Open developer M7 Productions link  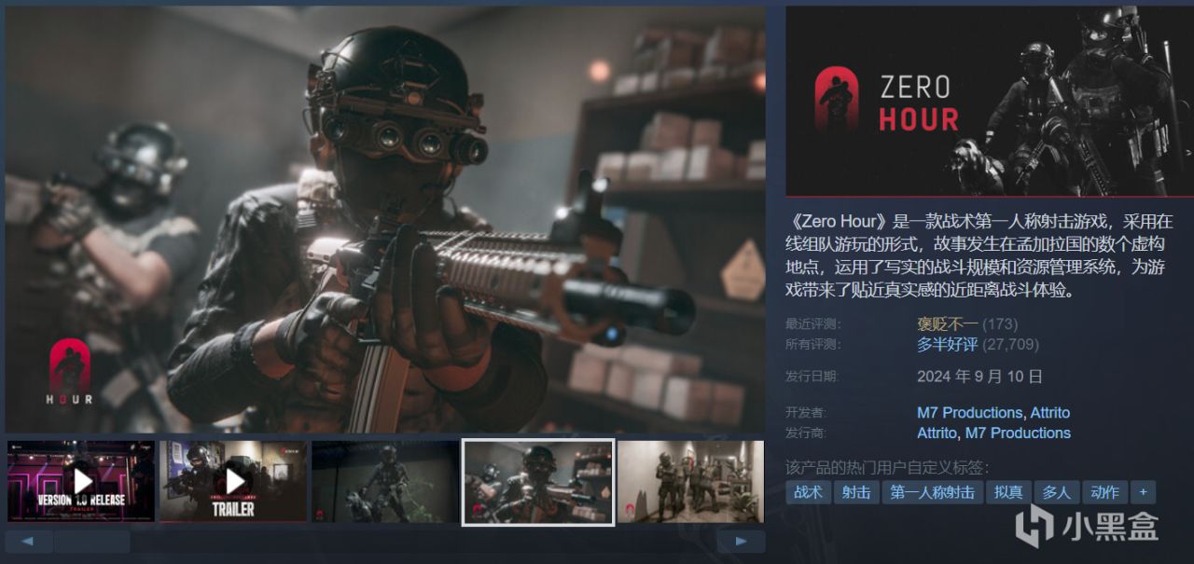969,413
